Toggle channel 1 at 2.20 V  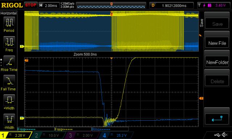click(x=16, y=135)
